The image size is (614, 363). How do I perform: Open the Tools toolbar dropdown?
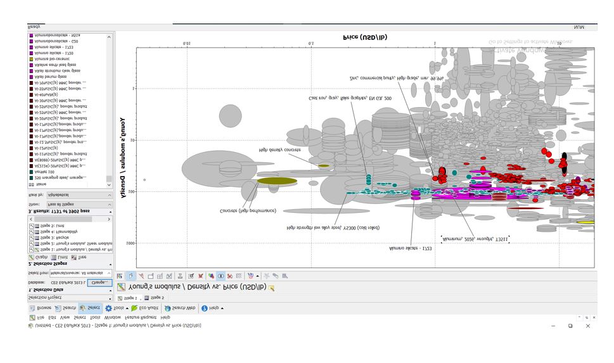(127, 309)
